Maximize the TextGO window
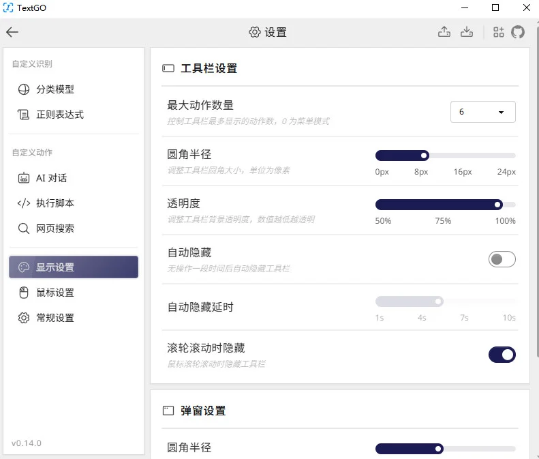 [495, 8]
